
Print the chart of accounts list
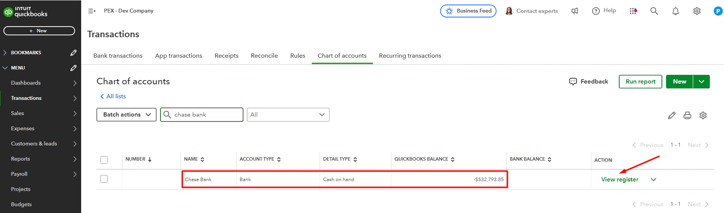[x=687, y=115]
